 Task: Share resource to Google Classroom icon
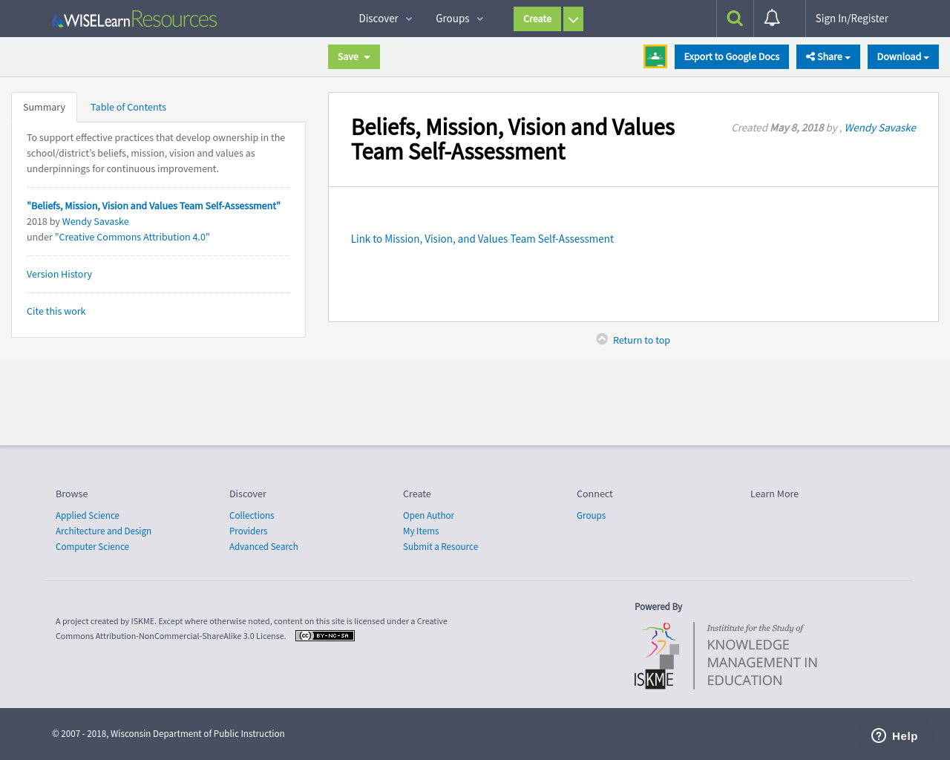pyautogui.click(x=655, y=56)
